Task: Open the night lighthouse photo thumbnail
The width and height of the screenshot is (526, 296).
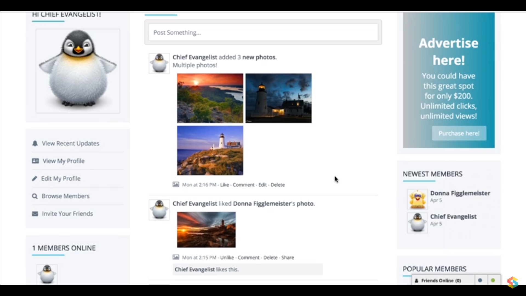Action: (278, 98)
